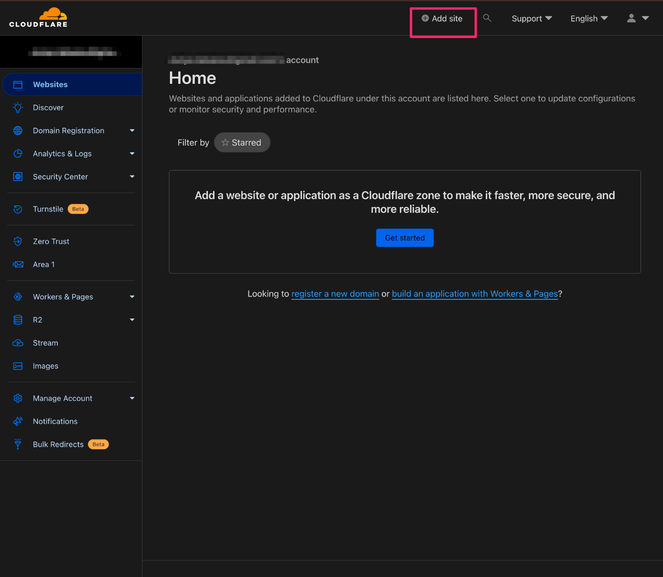Click the blurred account name in sidebar
The height and width of the screenshot is (577, 663).
tap(74, 52)
